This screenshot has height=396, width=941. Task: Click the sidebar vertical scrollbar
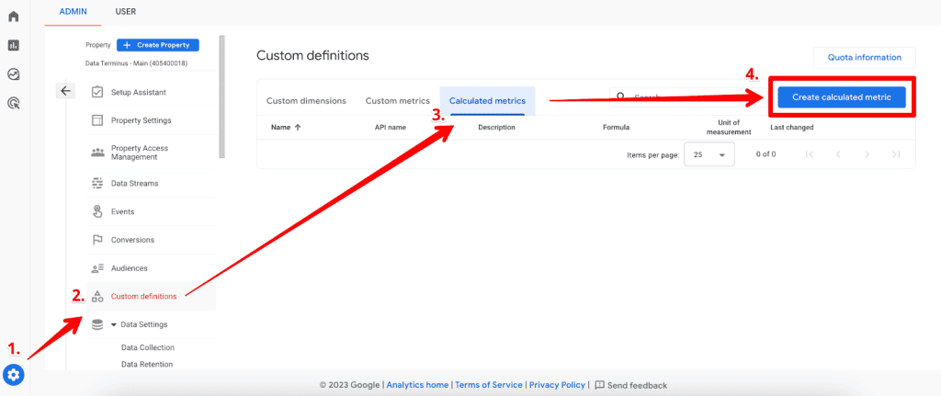[222, 96]
